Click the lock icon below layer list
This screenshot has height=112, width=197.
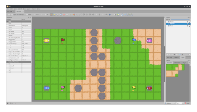(182, 55)
